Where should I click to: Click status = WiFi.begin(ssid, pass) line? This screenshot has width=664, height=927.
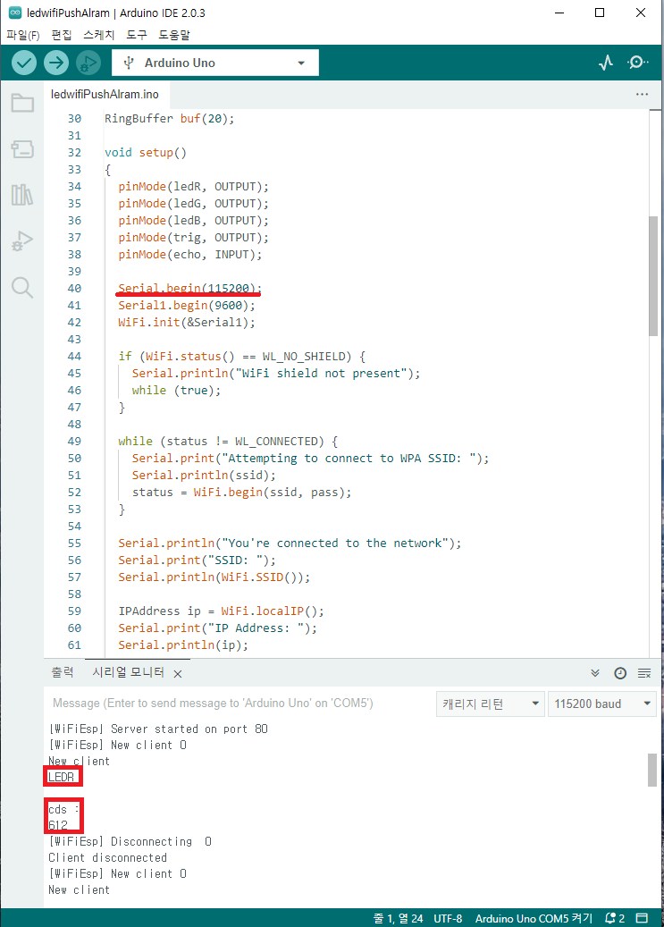click(241, 493)
